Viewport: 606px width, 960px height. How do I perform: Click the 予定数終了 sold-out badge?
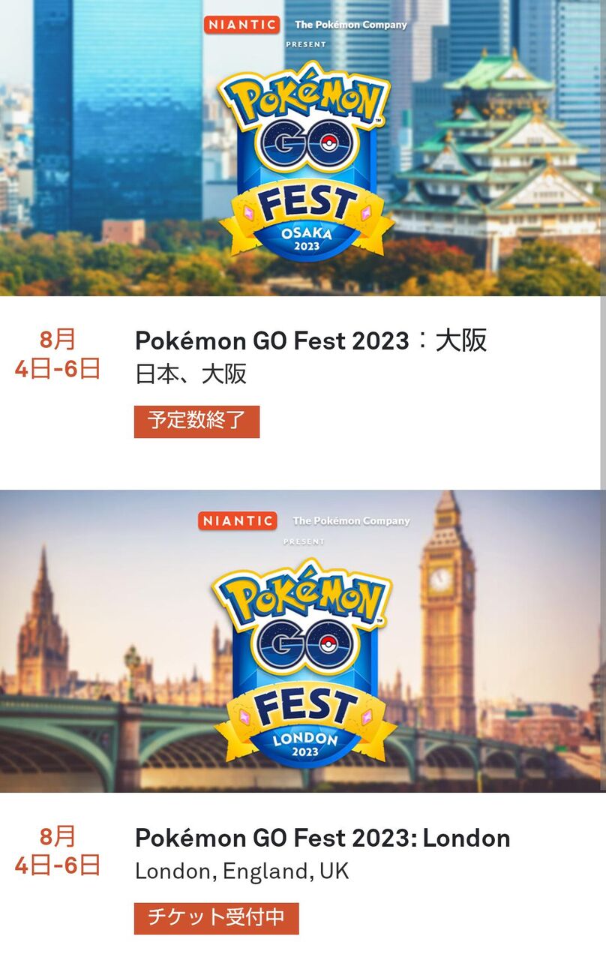pos(196,421)
